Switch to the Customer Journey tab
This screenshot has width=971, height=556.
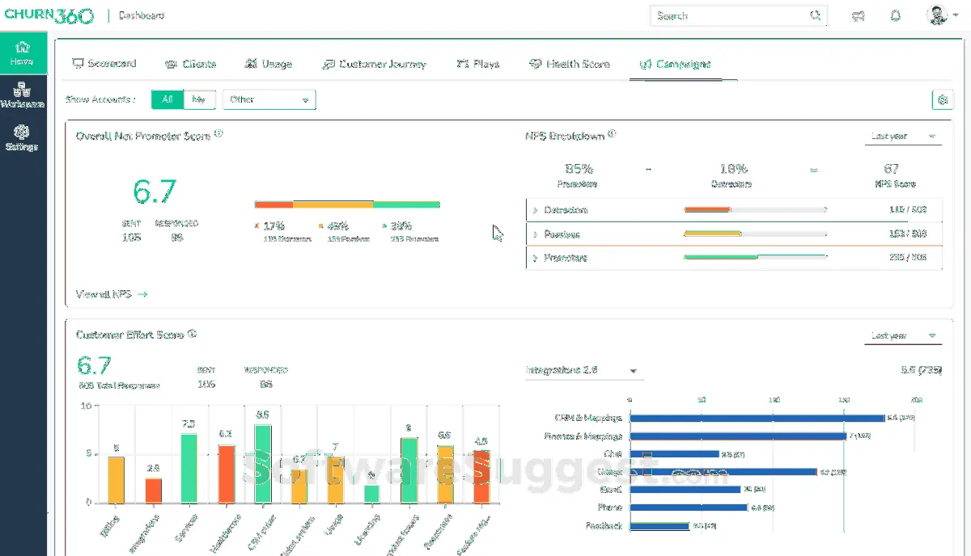pyautogui.click(x=374, y=64)
